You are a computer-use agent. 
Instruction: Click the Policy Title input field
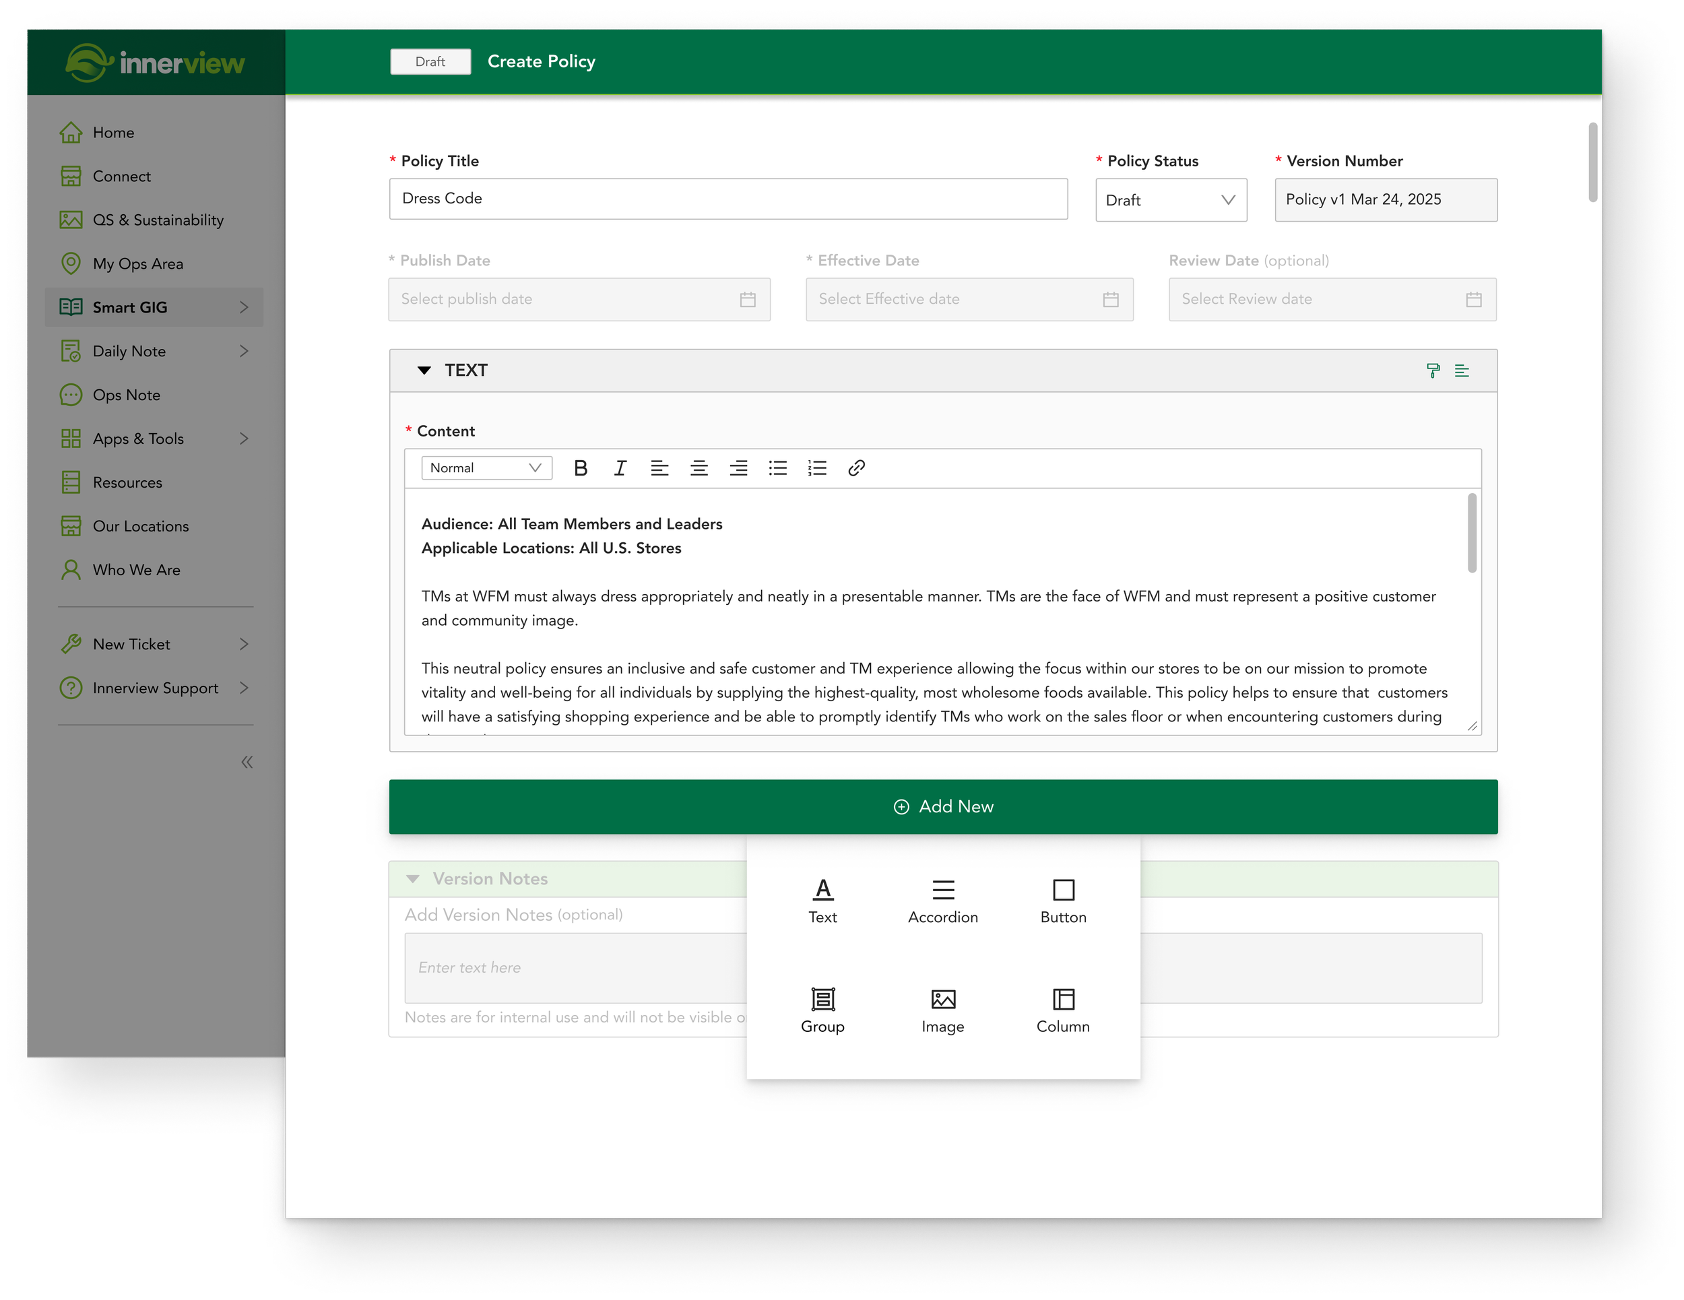click(729, 199)
